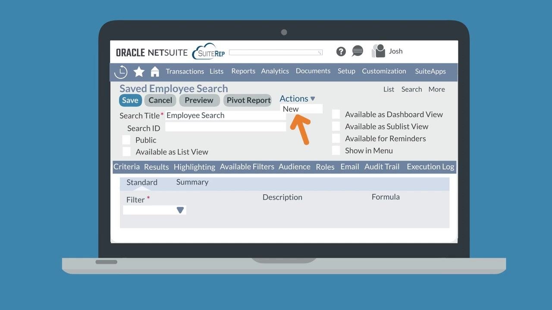Screen dimensions: 552x310
Task: Open the Available Filters tab
Action: tap(247, 167)
